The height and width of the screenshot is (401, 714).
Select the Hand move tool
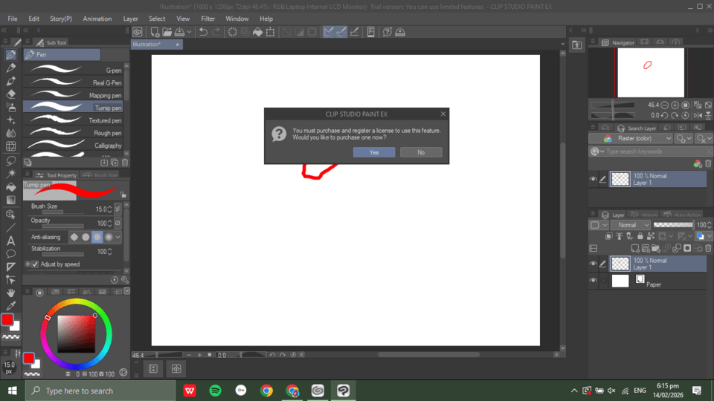(11, 293)
